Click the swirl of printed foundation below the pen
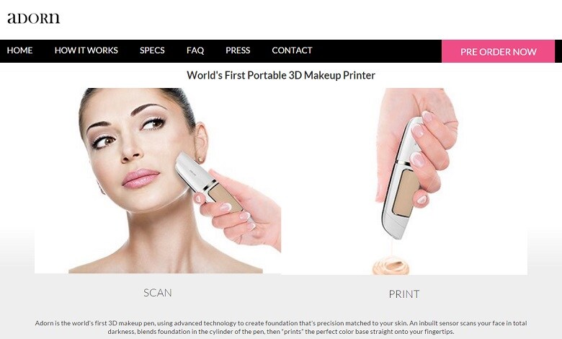562x339 pixels. click(392, 267)
